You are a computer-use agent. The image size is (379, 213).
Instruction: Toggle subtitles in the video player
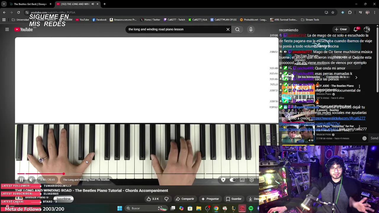[242, 180]
